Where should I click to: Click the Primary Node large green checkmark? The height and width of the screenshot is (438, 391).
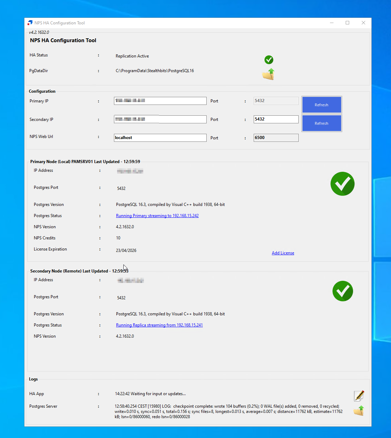(x=342, y=184)
